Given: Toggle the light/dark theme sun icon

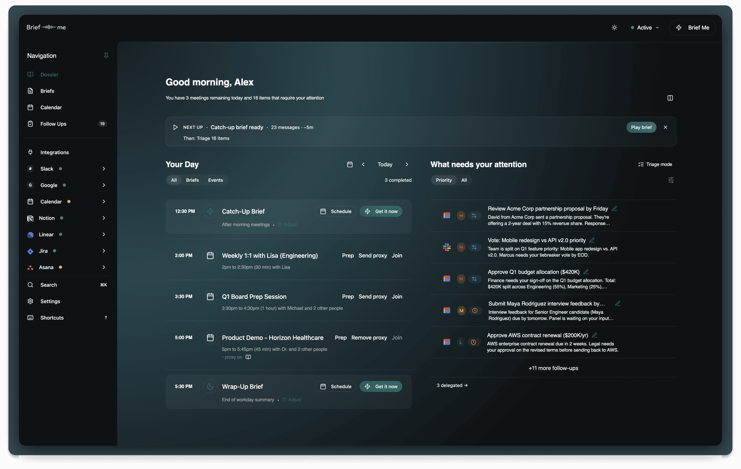Looking at the screenshot, I should click(x=614, y=28).
